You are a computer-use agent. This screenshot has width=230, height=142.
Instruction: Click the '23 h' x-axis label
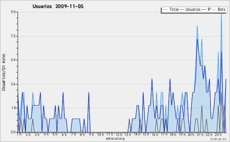point(218,134)
